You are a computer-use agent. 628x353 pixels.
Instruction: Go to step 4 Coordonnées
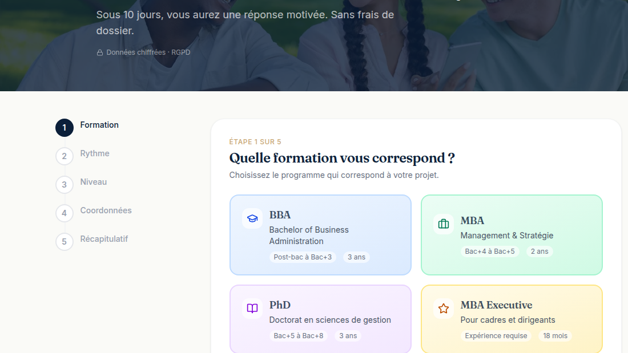pyautogui.click(x=94, y=213)
